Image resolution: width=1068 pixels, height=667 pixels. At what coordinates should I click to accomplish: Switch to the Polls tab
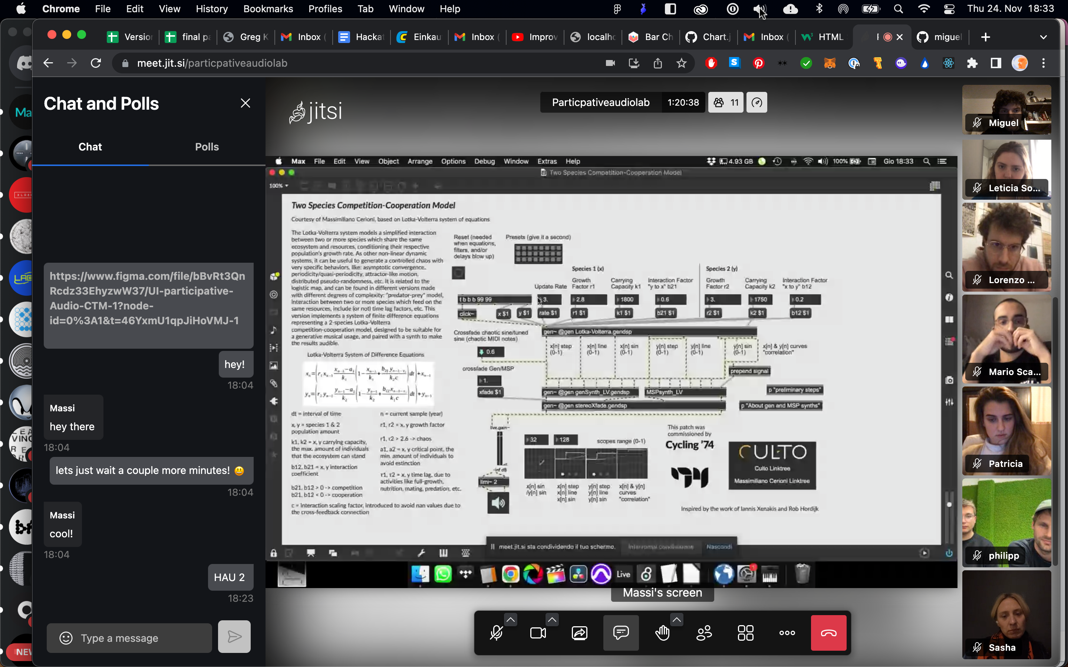[207, 147]
